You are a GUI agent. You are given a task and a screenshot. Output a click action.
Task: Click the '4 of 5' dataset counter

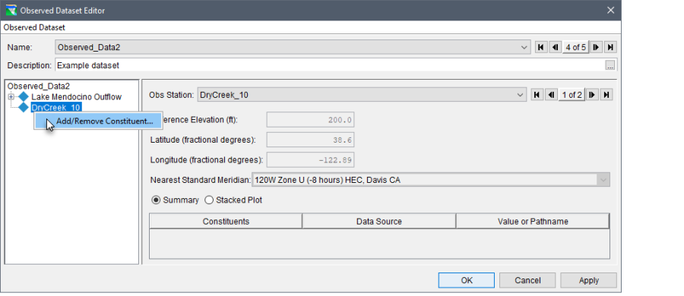(575, 47)
